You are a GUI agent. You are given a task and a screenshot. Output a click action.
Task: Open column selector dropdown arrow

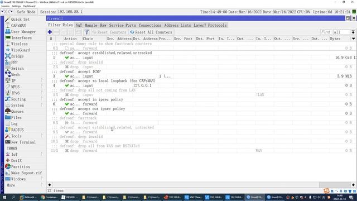coord(353,39)
